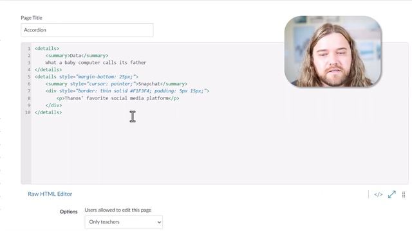The width and height of the screenshot is (412, 231).
Task: Click the closing </details> on line 10
Action: [48, 112]
